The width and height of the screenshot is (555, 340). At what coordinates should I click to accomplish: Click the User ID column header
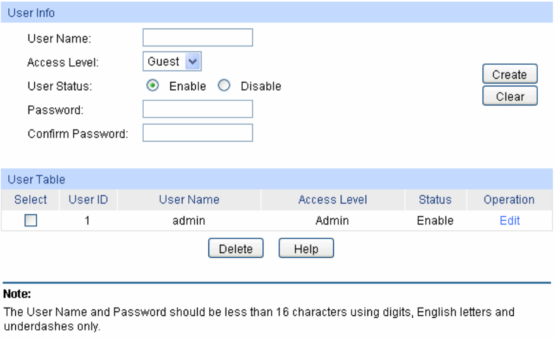click(x=88, y=200)
